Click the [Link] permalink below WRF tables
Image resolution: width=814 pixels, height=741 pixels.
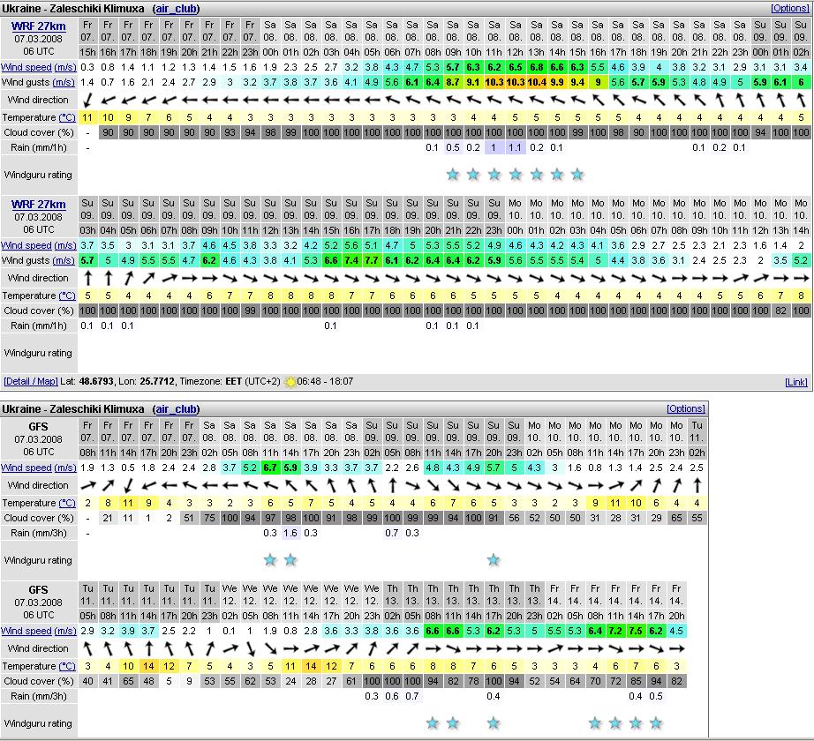[x=795, y=382]
